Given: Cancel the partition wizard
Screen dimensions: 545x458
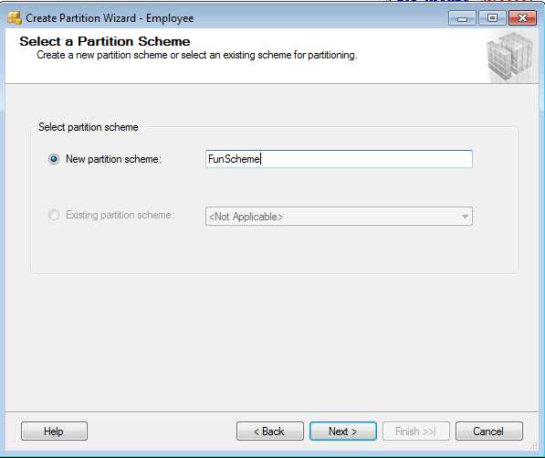Looking at the screenshot, I should tap(489, 431).
